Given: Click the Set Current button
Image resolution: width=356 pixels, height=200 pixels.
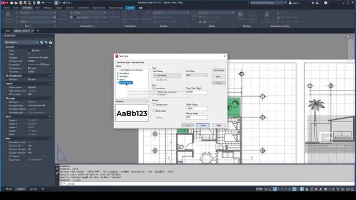Looking at the screenshot, I should (219, 71).
